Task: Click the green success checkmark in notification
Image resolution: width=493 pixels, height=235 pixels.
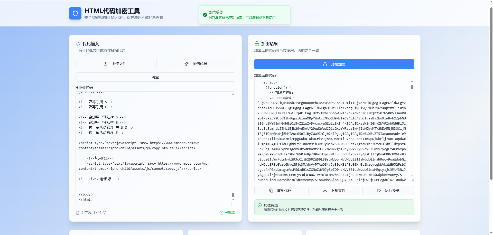Action: coord(205,15)
